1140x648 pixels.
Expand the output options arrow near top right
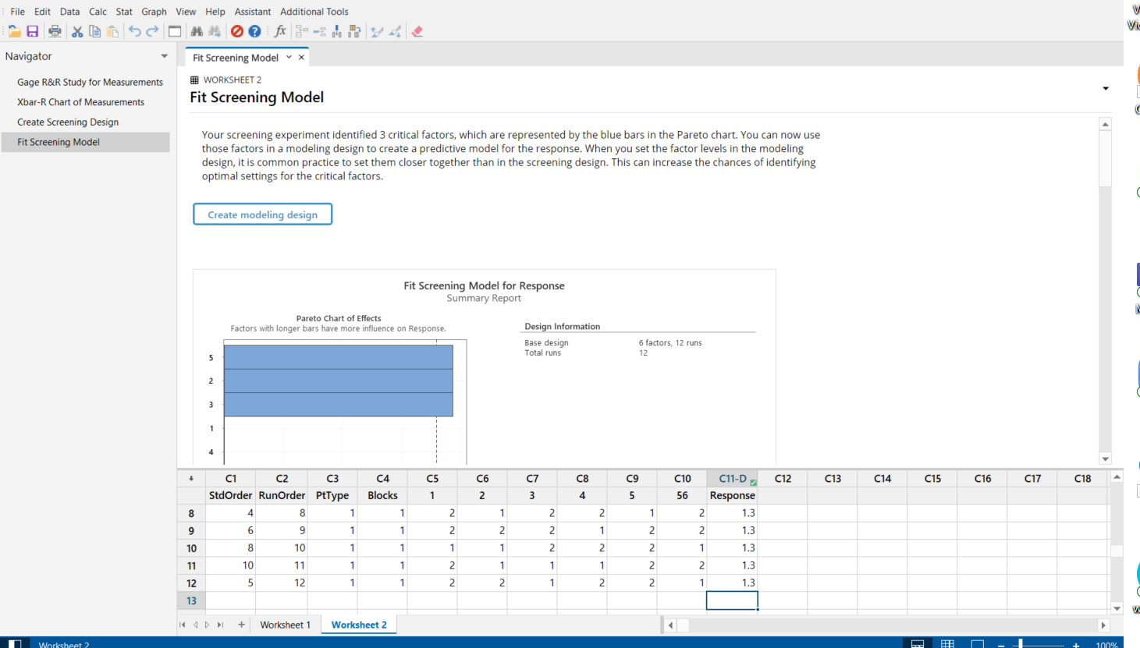point(1106,88)
